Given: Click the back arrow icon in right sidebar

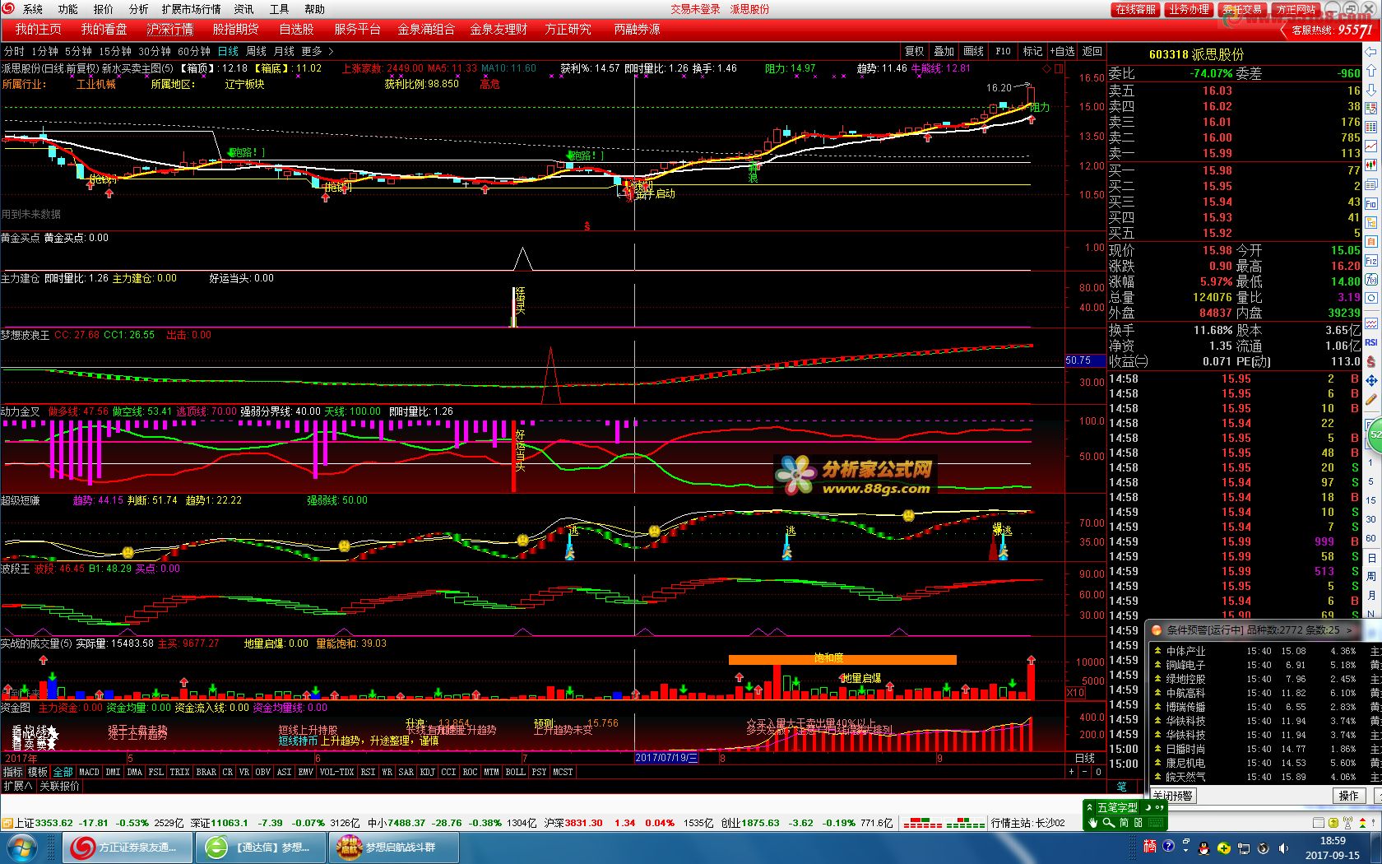Looking at the screenshot, I should (x=1371, y=51).
